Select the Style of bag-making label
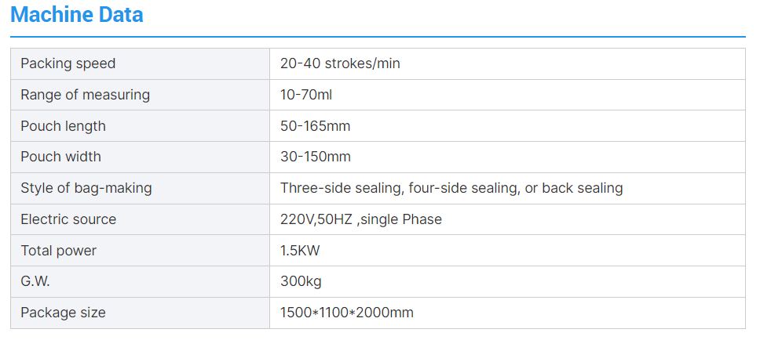 point(86,188)
